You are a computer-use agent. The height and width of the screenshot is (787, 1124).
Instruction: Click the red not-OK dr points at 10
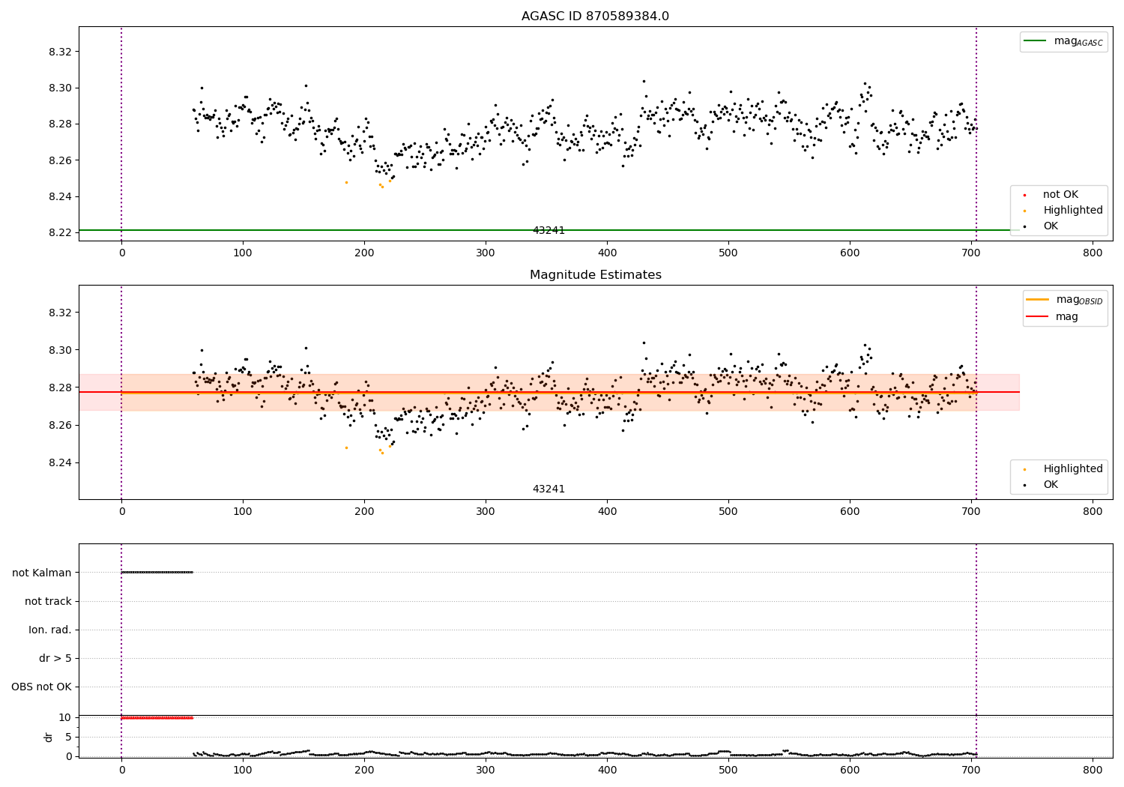point(157,718)
